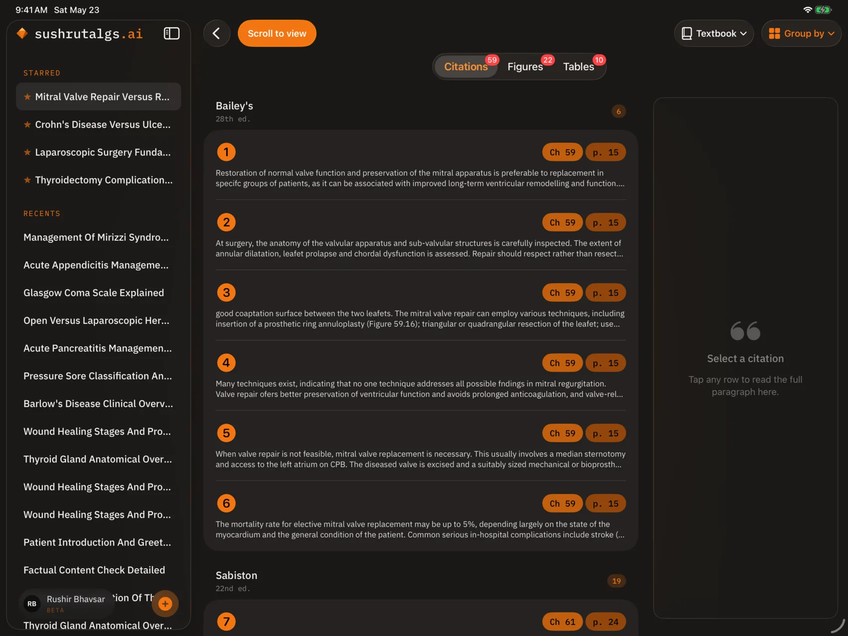The height and width of the screenshot is (636, 848).
Task: Click the star next to Crohn's Disease
Action: tap(27, 125)
